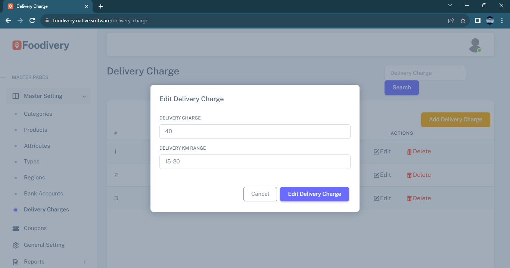Open Categories in sidebar
This screenshot has height=268, width=510.
tap(38, 114)
